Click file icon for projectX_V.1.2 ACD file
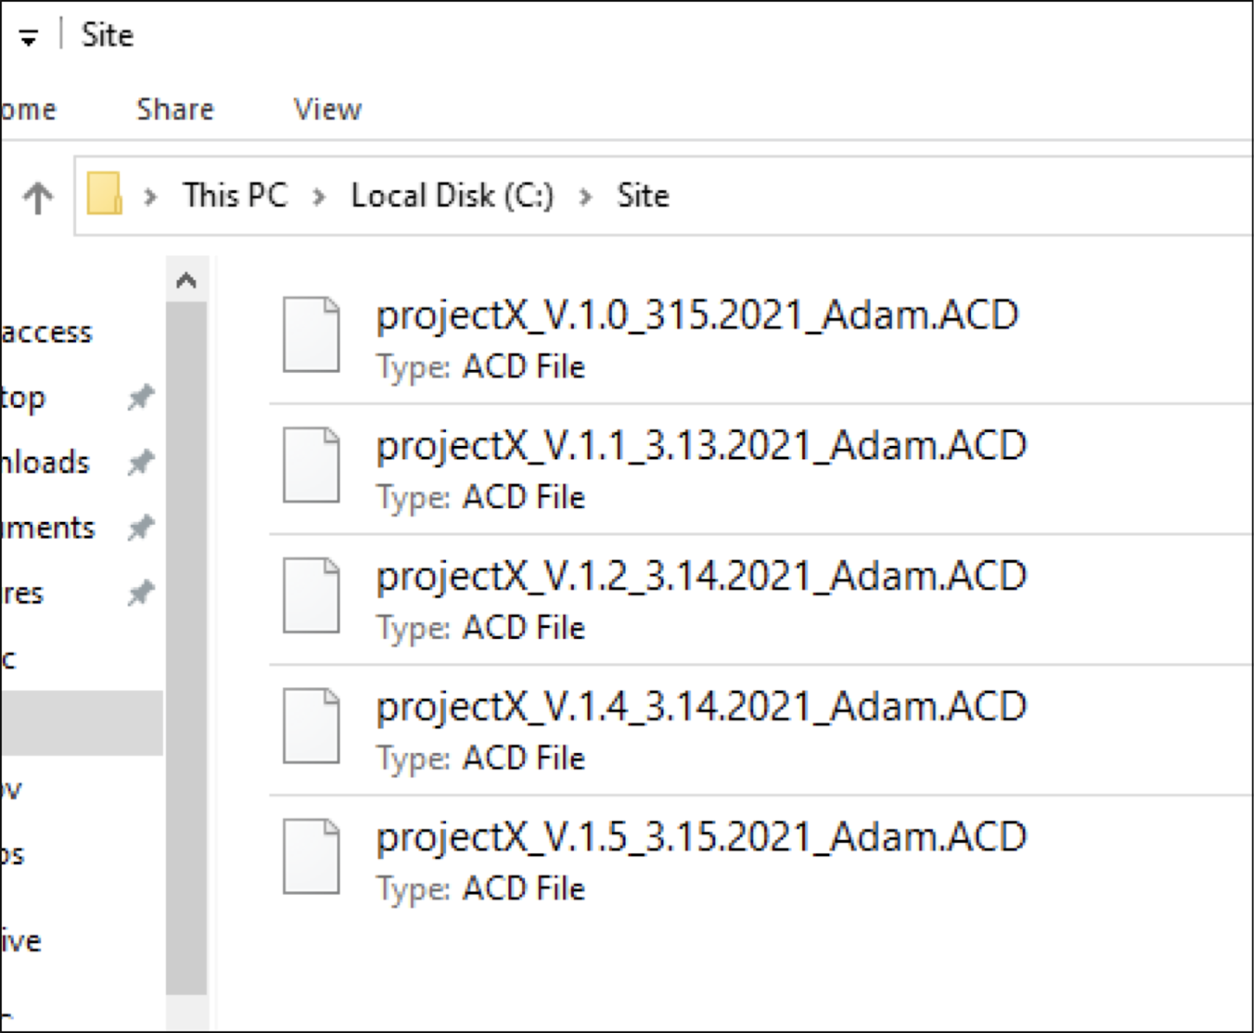This screenshot has height=1033, width=1254. (311, 595)
